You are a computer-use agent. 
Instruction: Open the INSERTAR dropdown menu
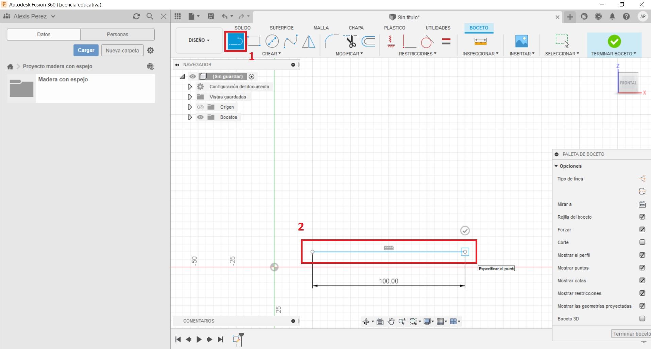click(x=522, y=54)
